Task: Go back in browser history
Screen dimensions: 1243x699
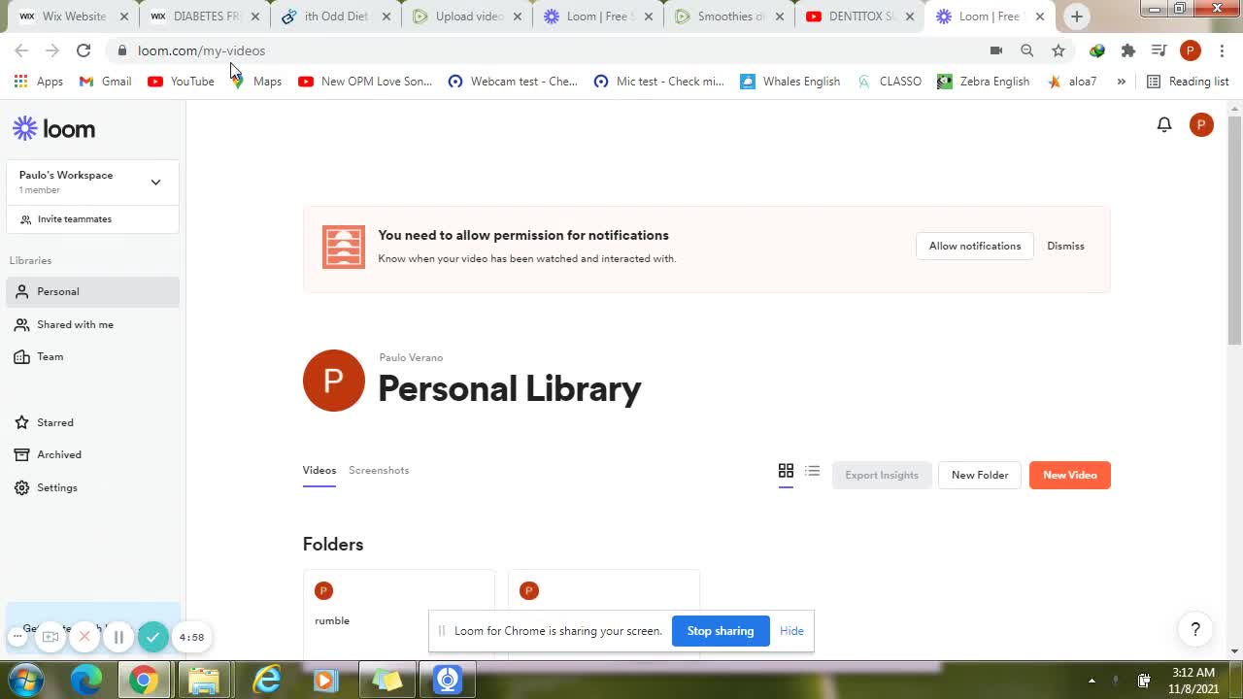Action: (x=21, y=50)
